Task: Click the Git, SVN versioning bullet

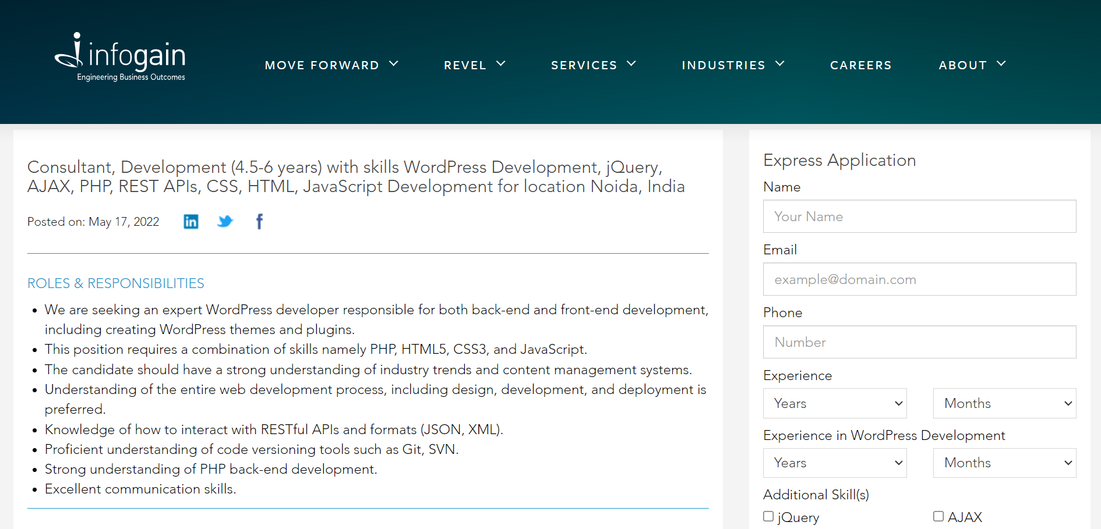Action: (x=252, y=449)
